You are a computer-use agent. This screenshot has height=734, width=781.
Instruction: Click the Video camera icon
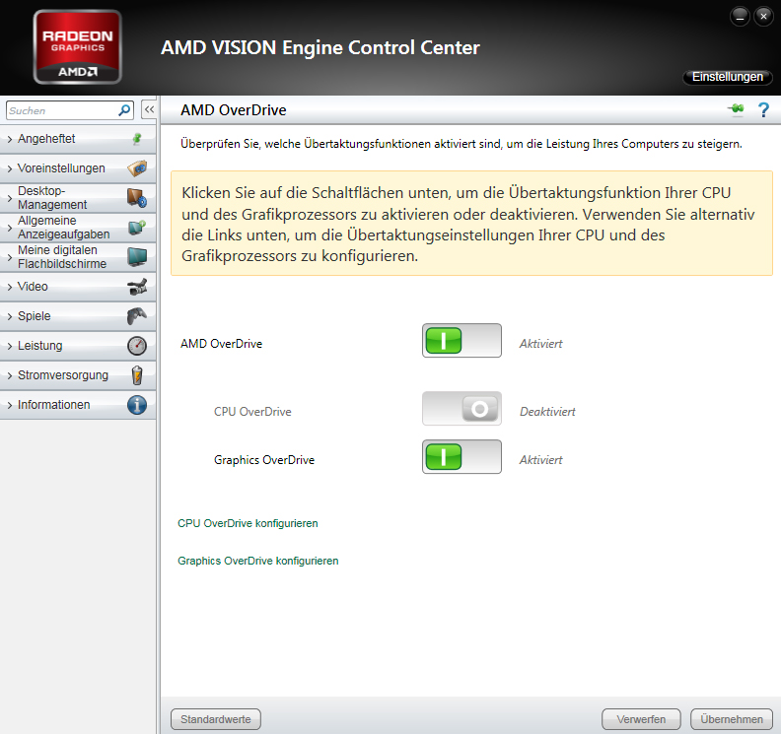pos(137,287)
